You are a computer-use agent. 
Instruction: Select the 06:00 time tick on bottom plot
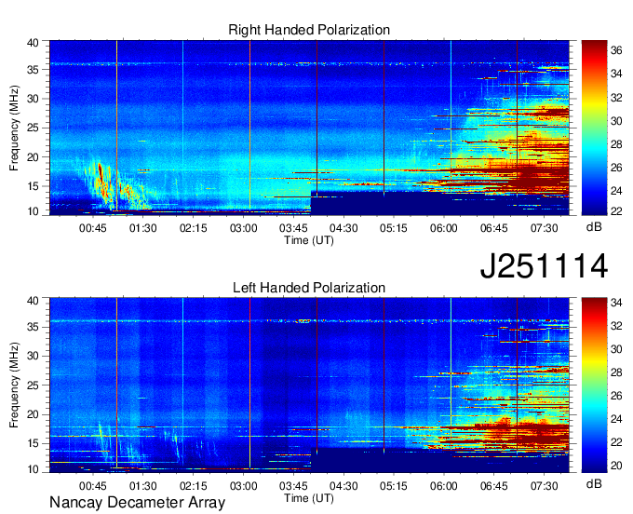443,485
